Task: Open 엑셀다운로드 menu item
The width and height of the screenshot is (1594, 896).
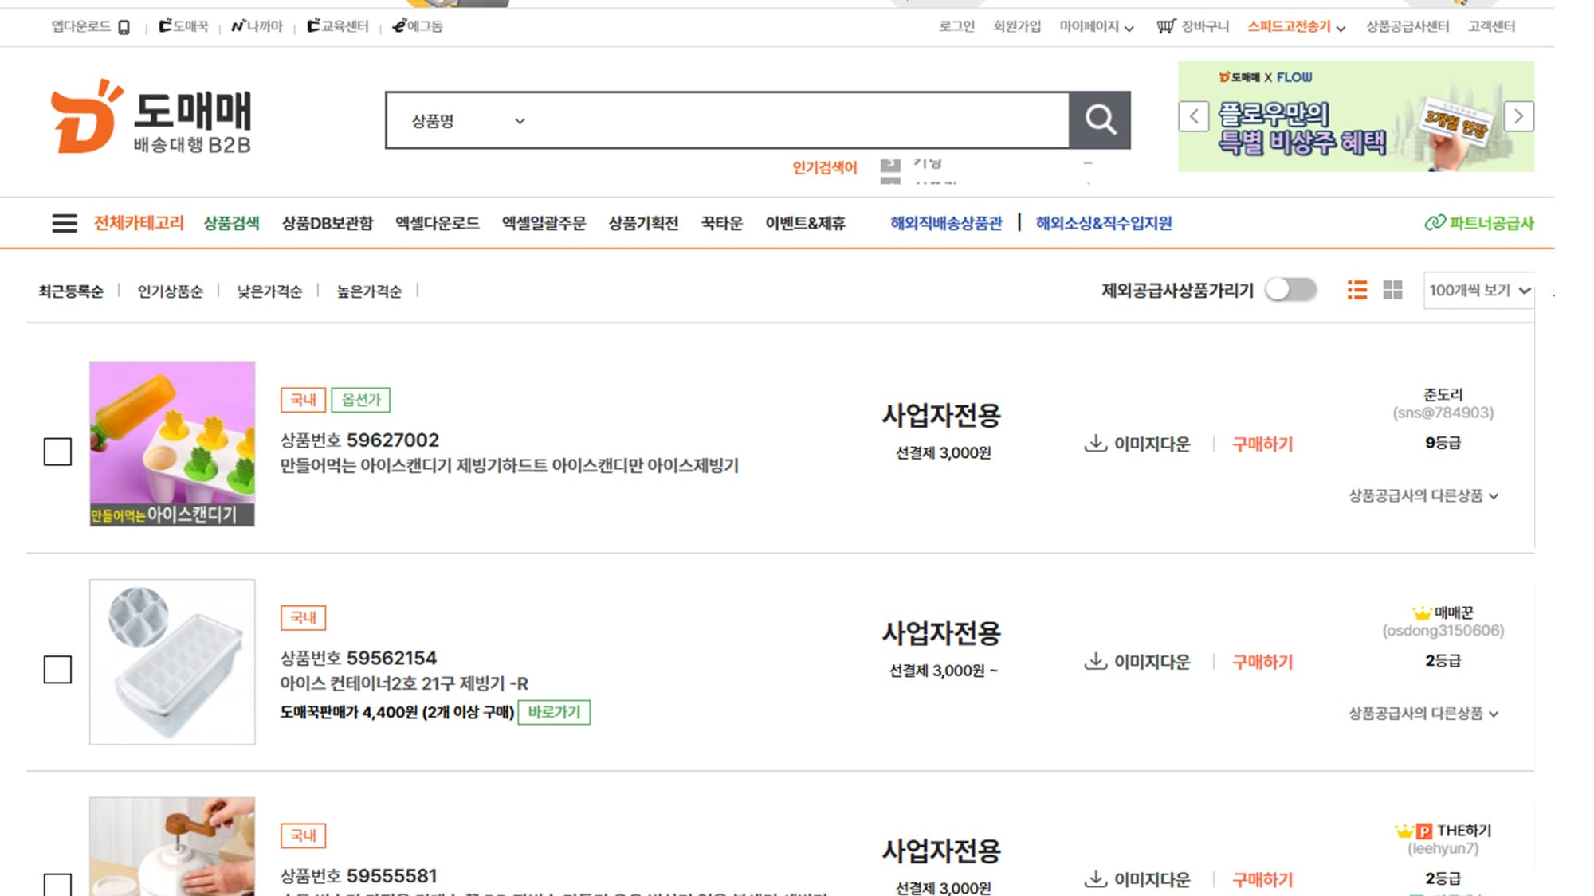Action: coord(438,223)
